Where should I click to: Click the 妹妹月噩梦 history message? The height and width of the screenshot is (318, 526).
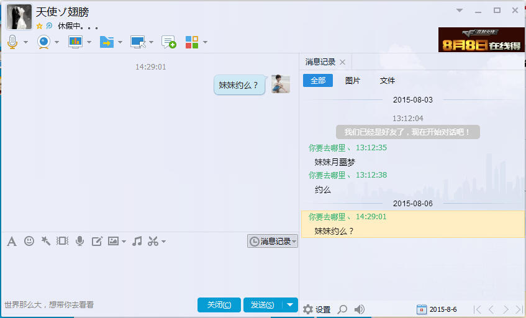[335, 162]
